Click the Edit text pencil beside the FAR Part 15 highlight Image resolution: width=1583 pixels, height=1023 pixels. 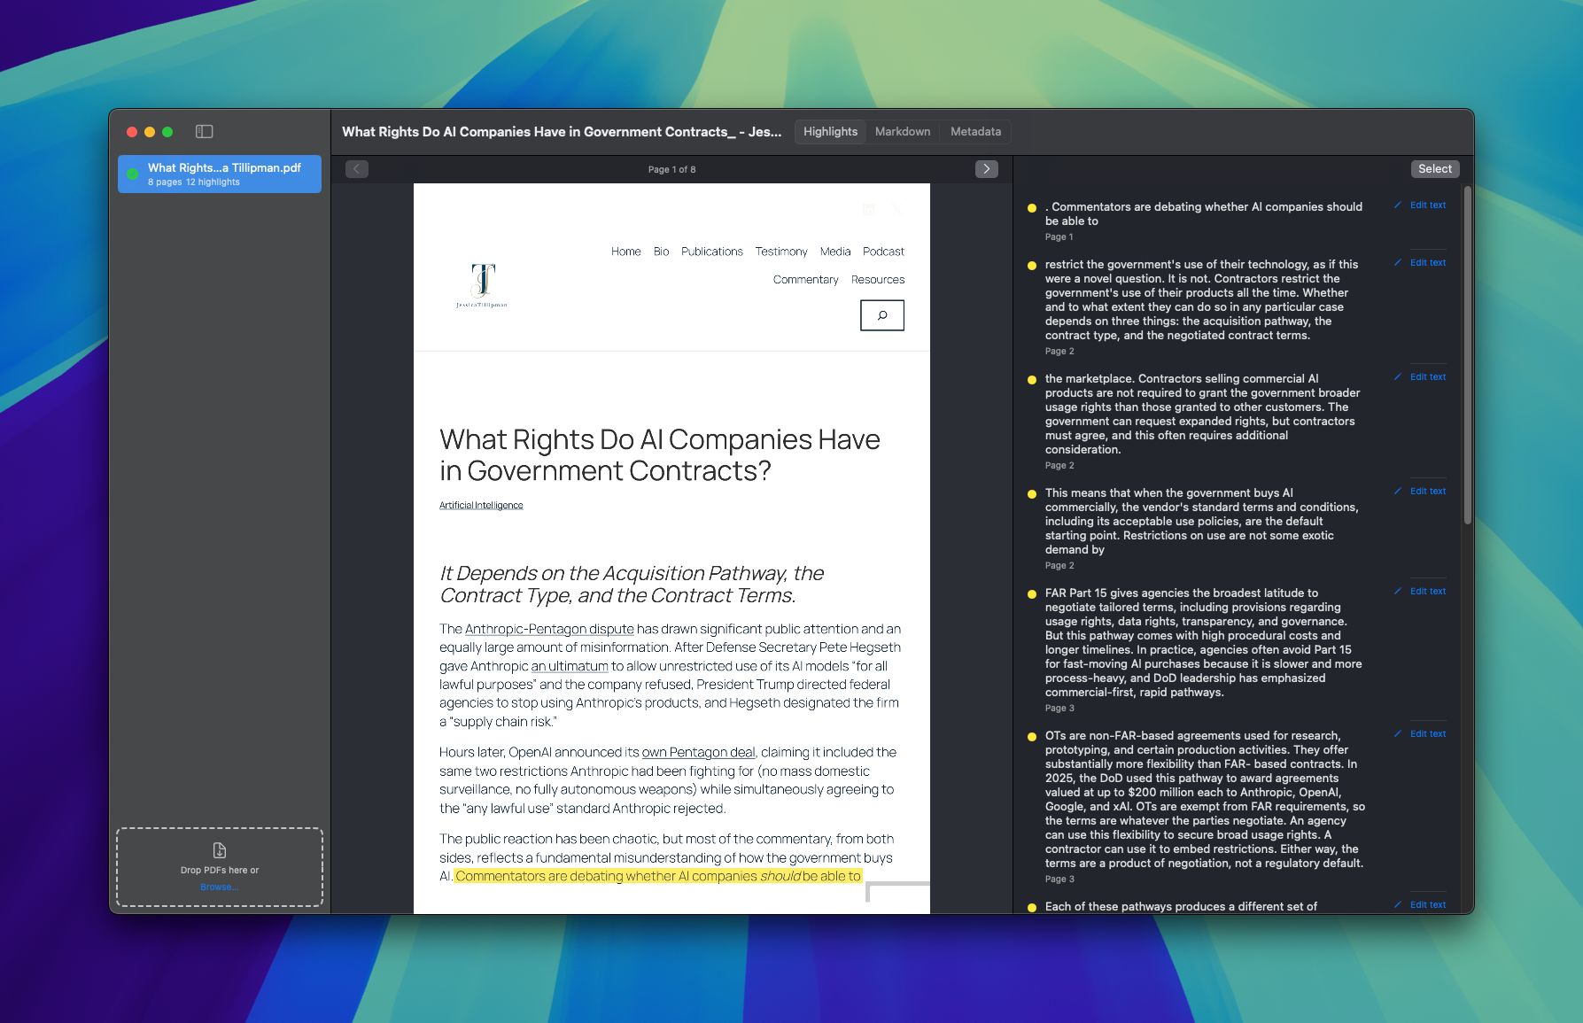1398,591
